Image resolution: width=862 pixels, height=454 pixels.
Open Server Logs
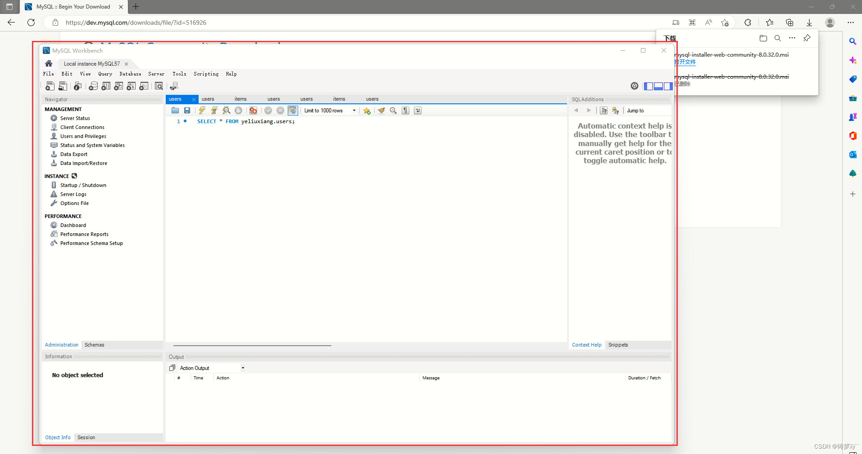pyautogui.click(x=73, y=194)
